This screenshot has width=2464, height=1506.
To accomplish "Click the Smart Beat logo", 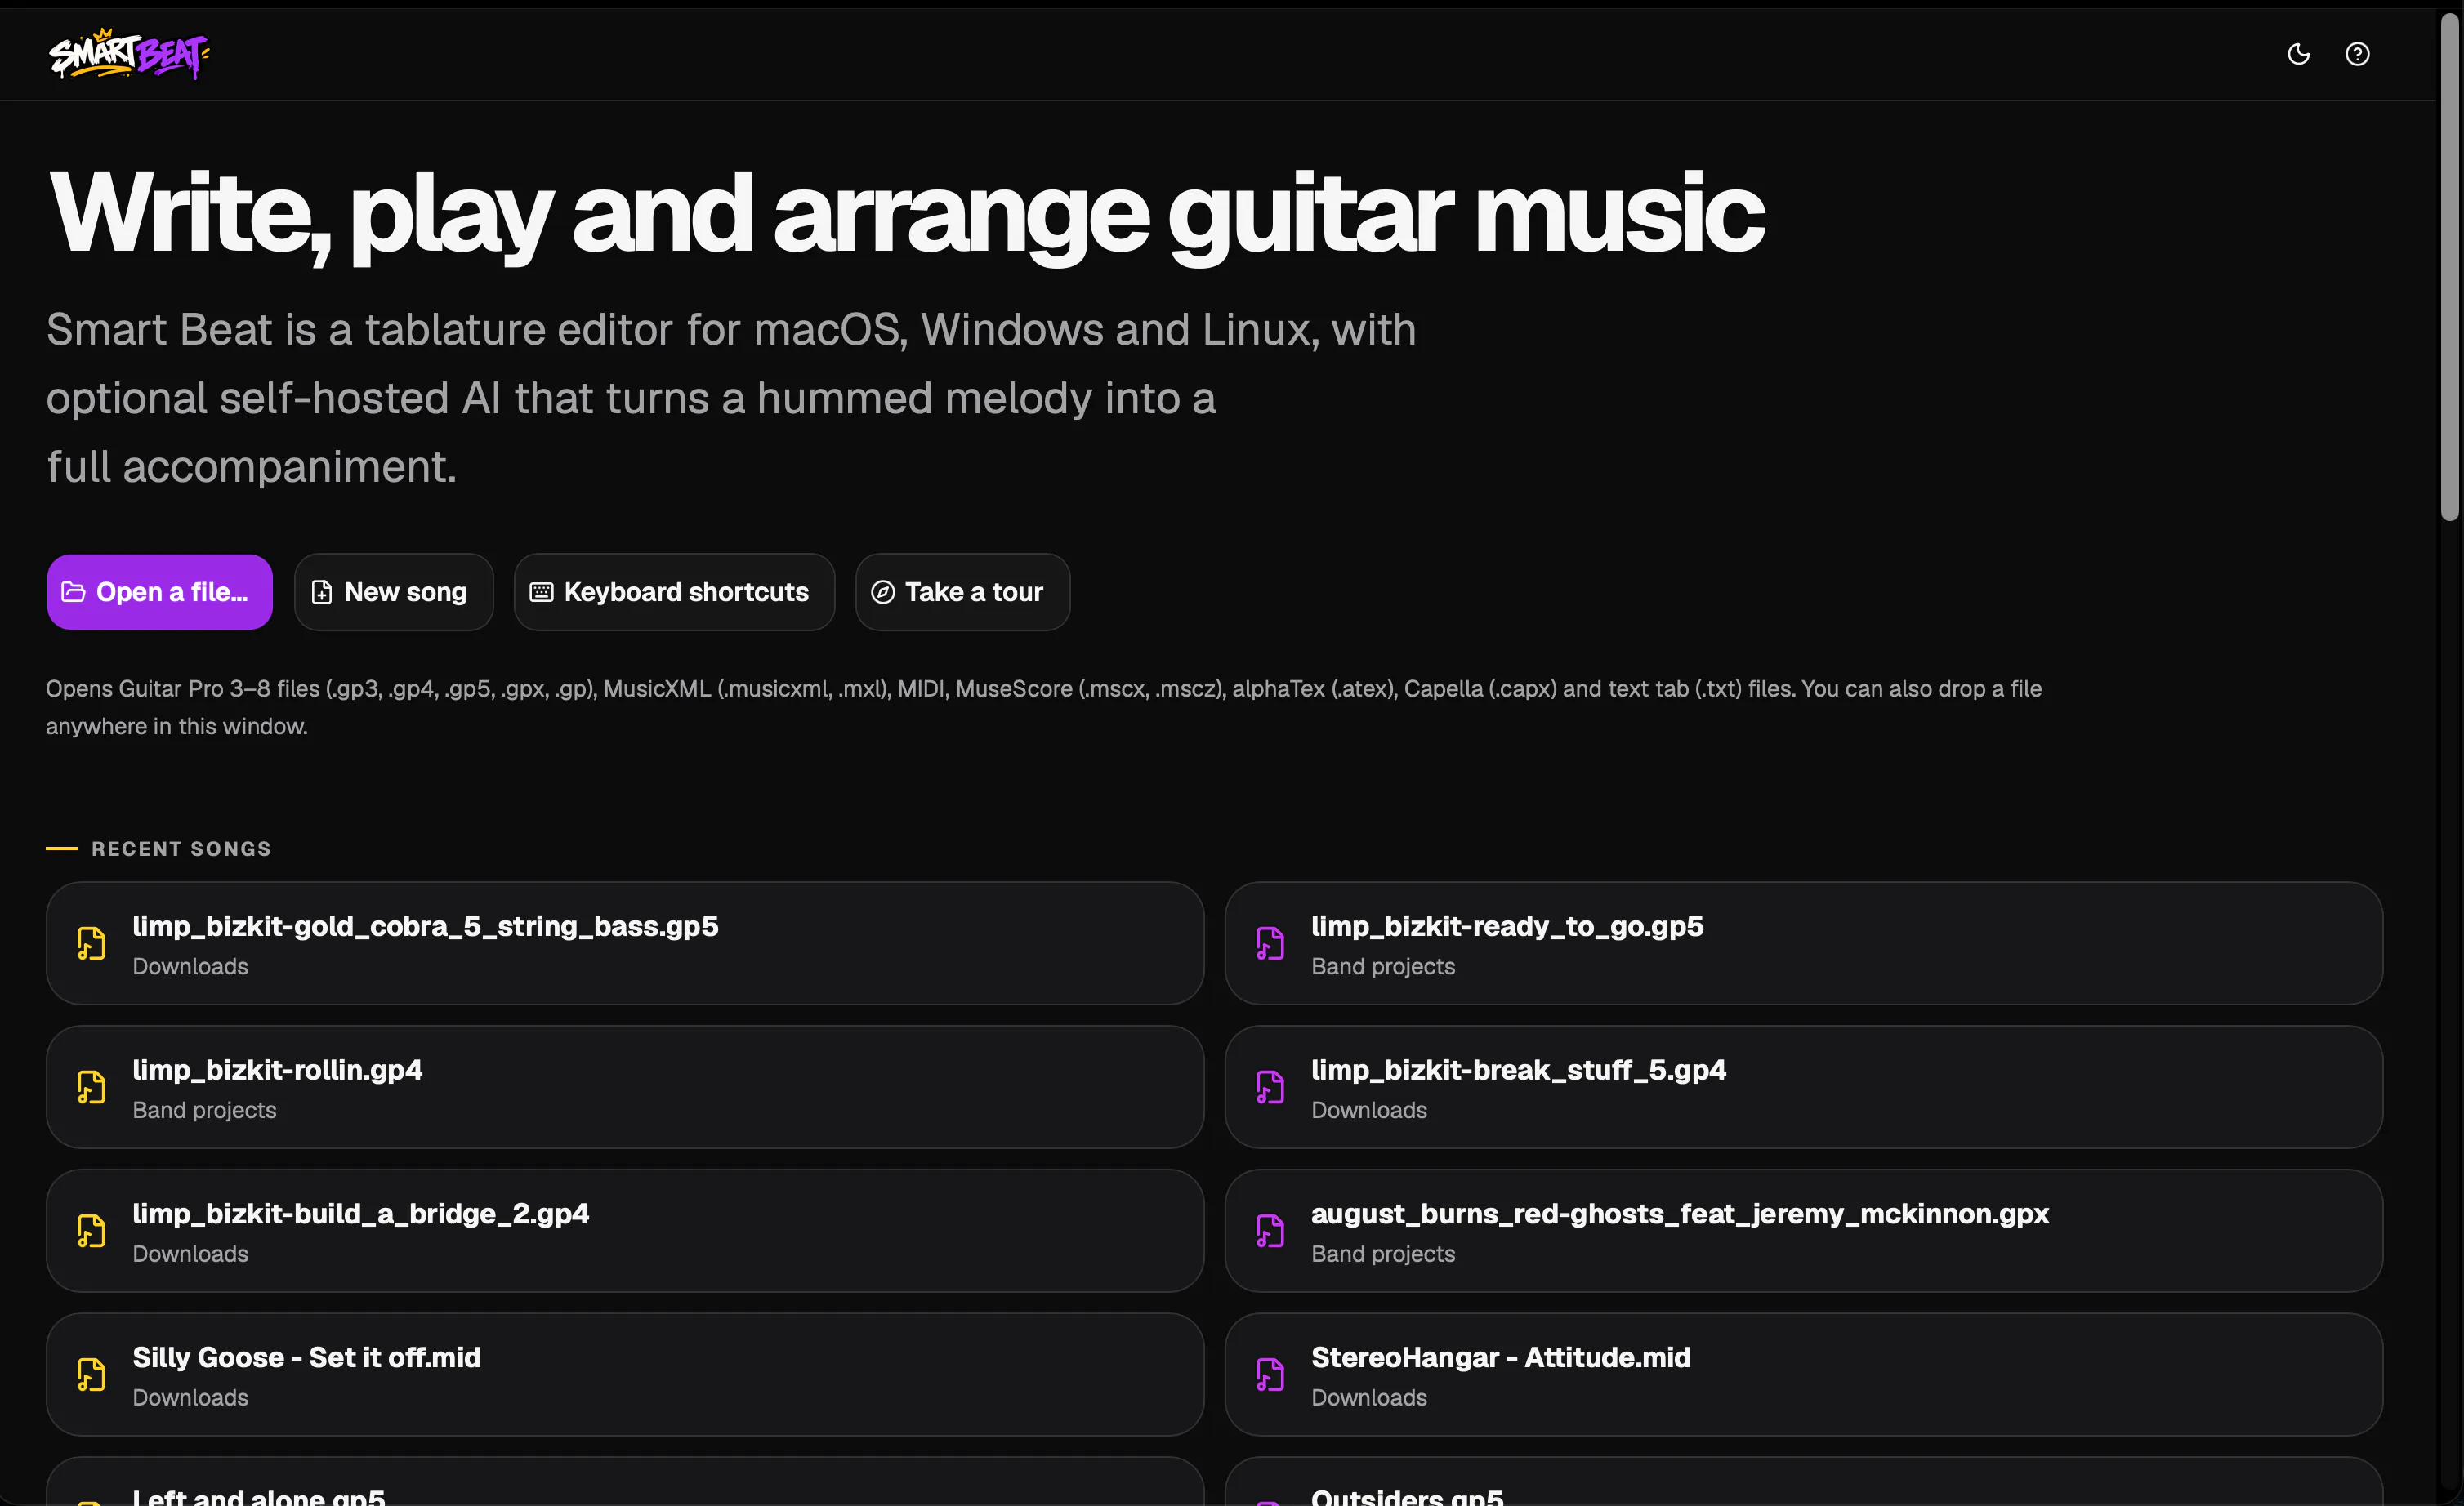I will pyautogui.click(x=129, y=54).
